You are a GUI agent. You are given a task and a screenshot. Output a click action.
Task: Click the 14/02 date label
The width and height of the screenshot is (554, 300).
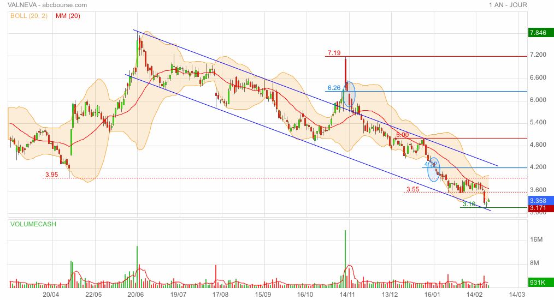coord(474,295)
